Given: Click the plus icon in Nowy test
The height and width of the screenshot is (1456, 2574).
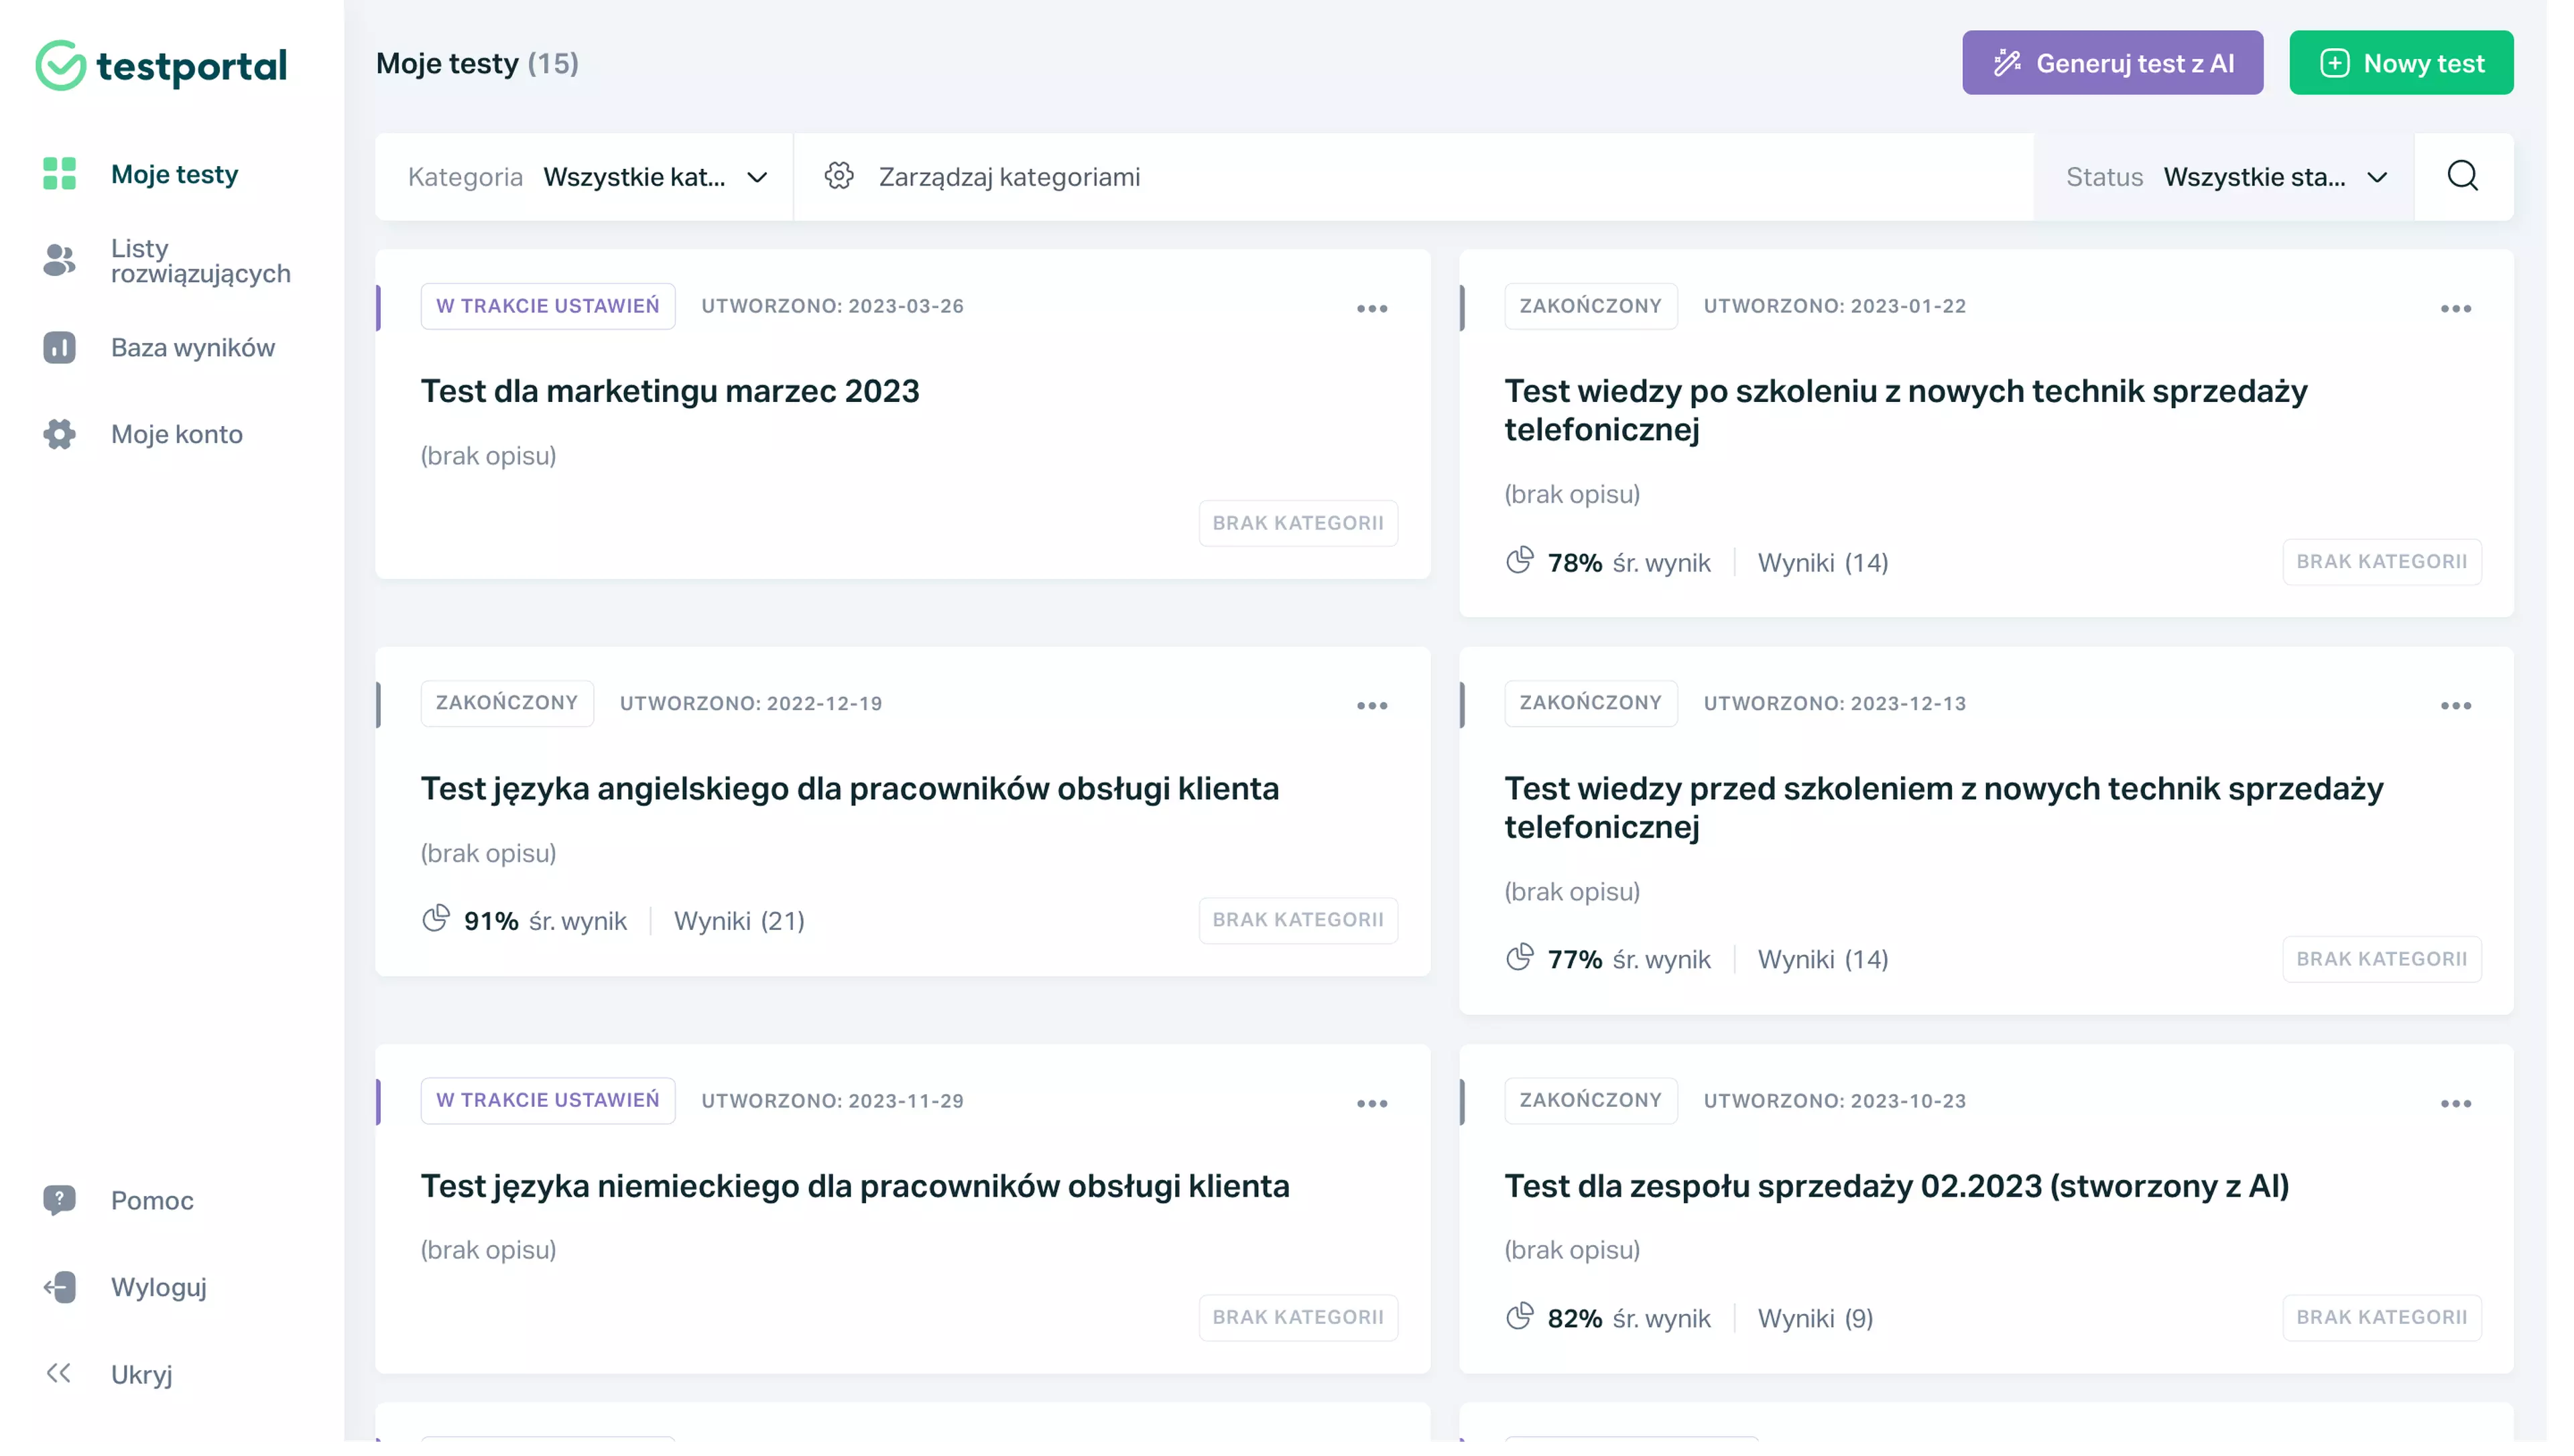Looking at the screenshot, I should (2335, 64).
